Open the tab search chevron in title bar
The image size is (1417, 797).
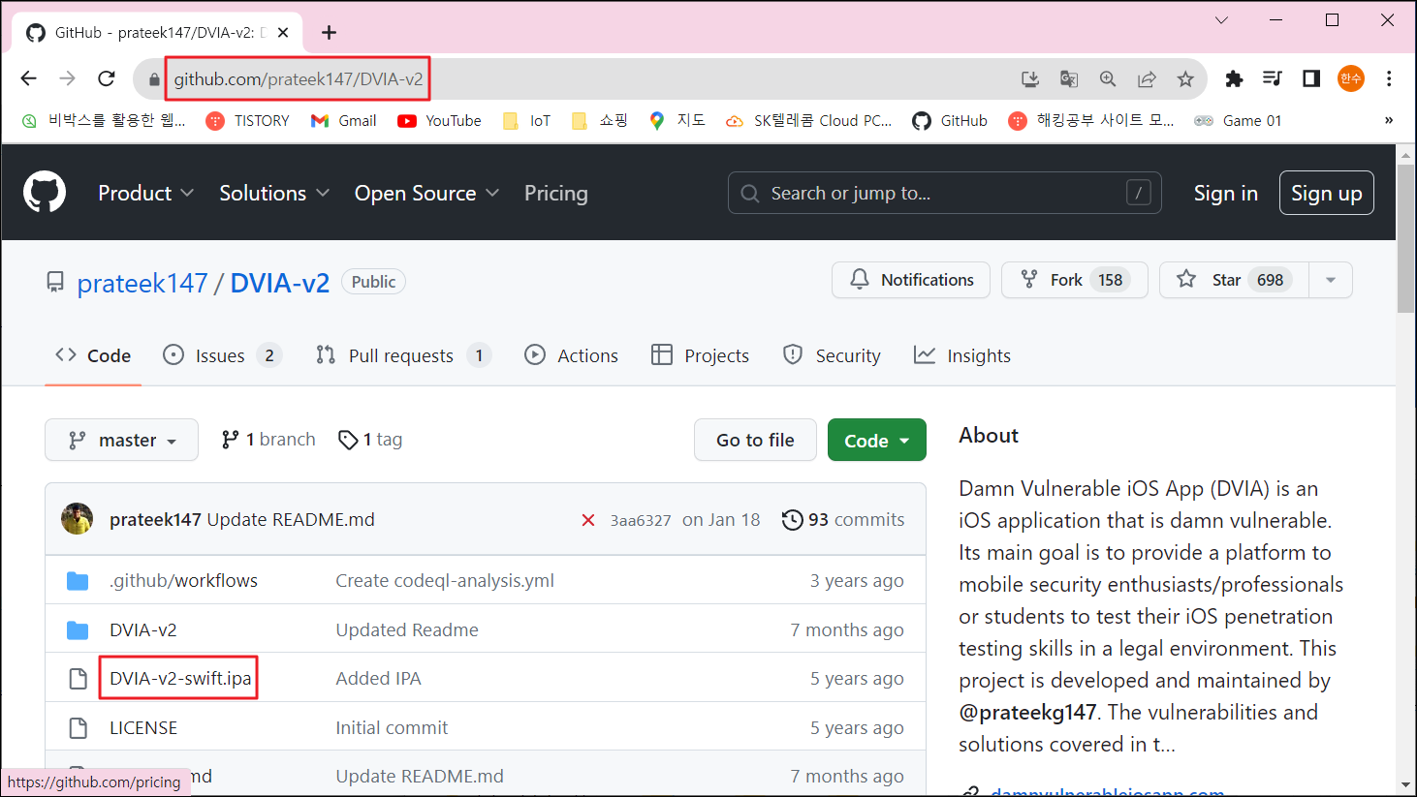click(x=1221, y=20)
